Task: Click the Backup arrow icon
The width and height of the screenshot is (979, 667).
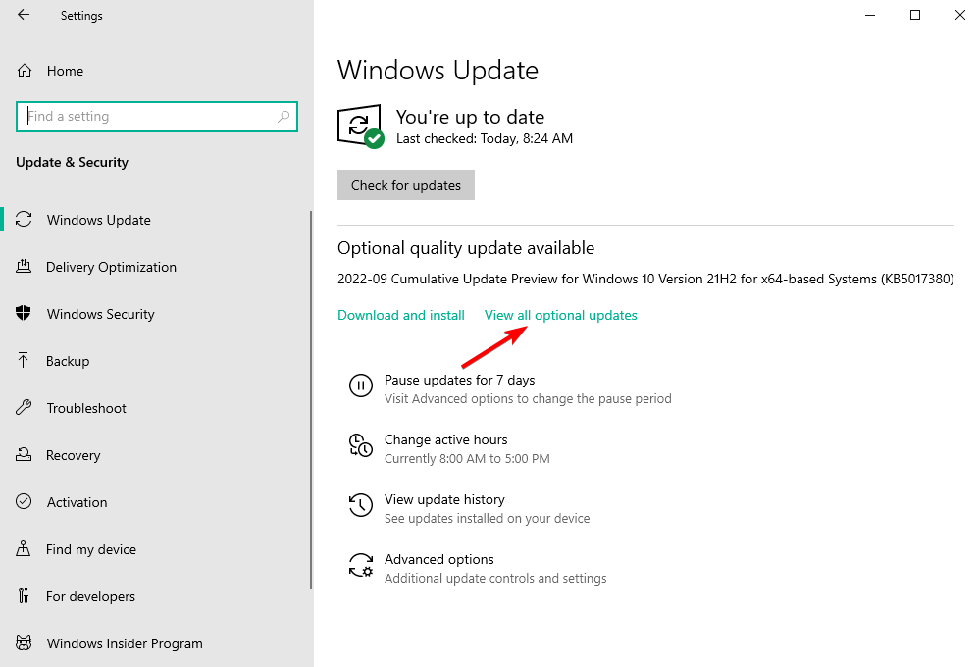Action: 24,361
